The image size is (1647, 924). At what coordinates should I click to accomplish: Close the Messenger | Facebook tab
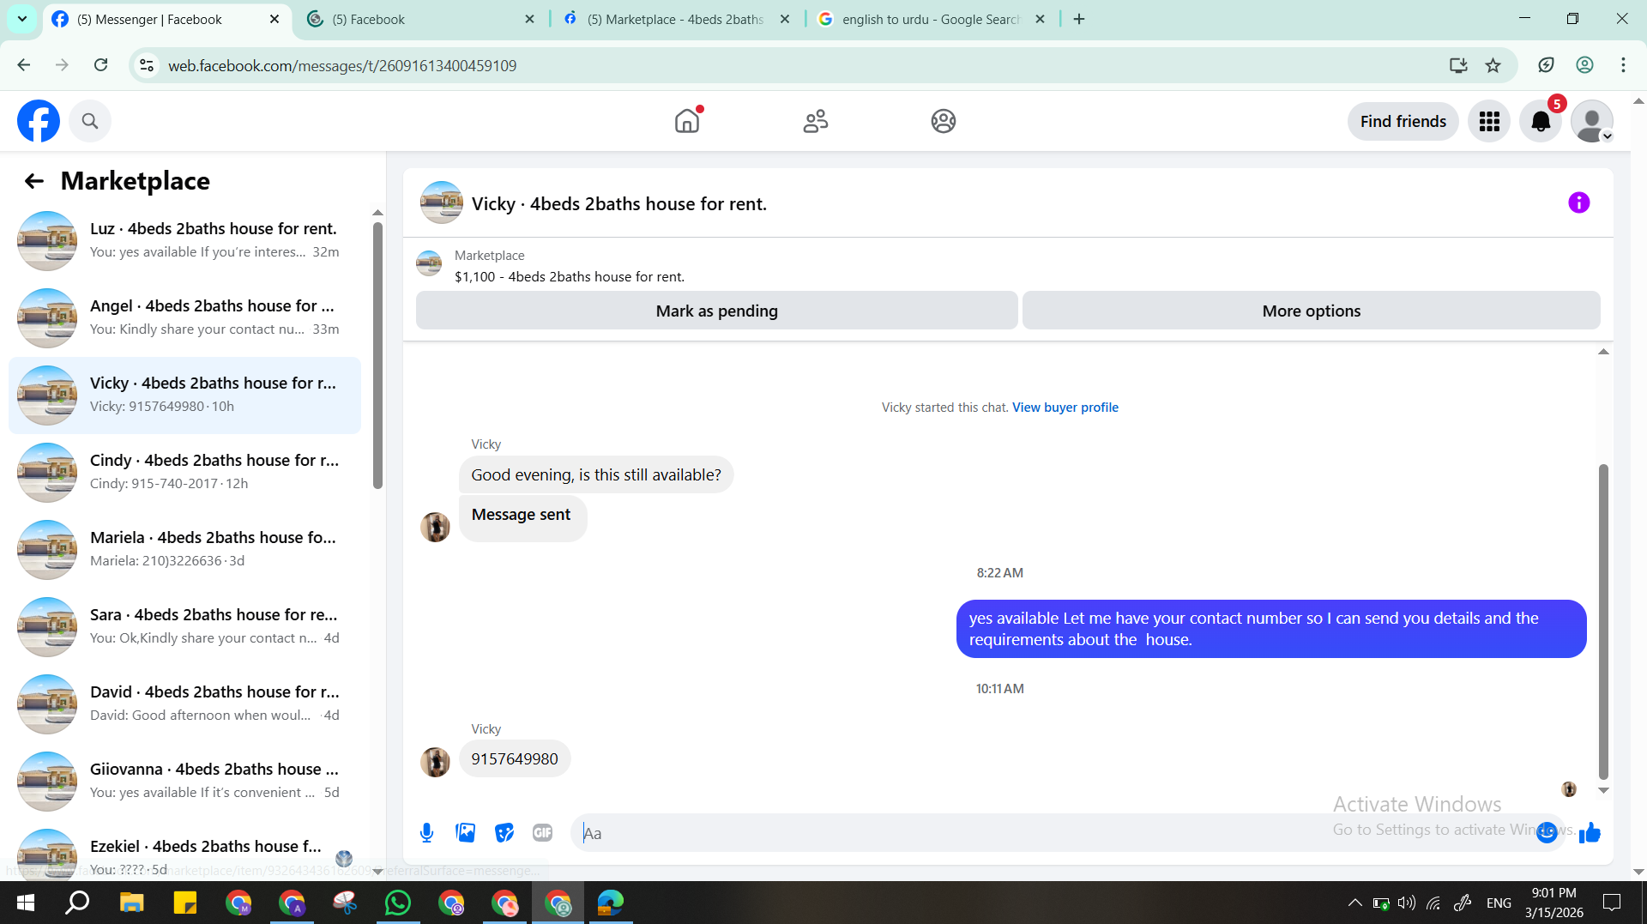[x=274, y=19]
